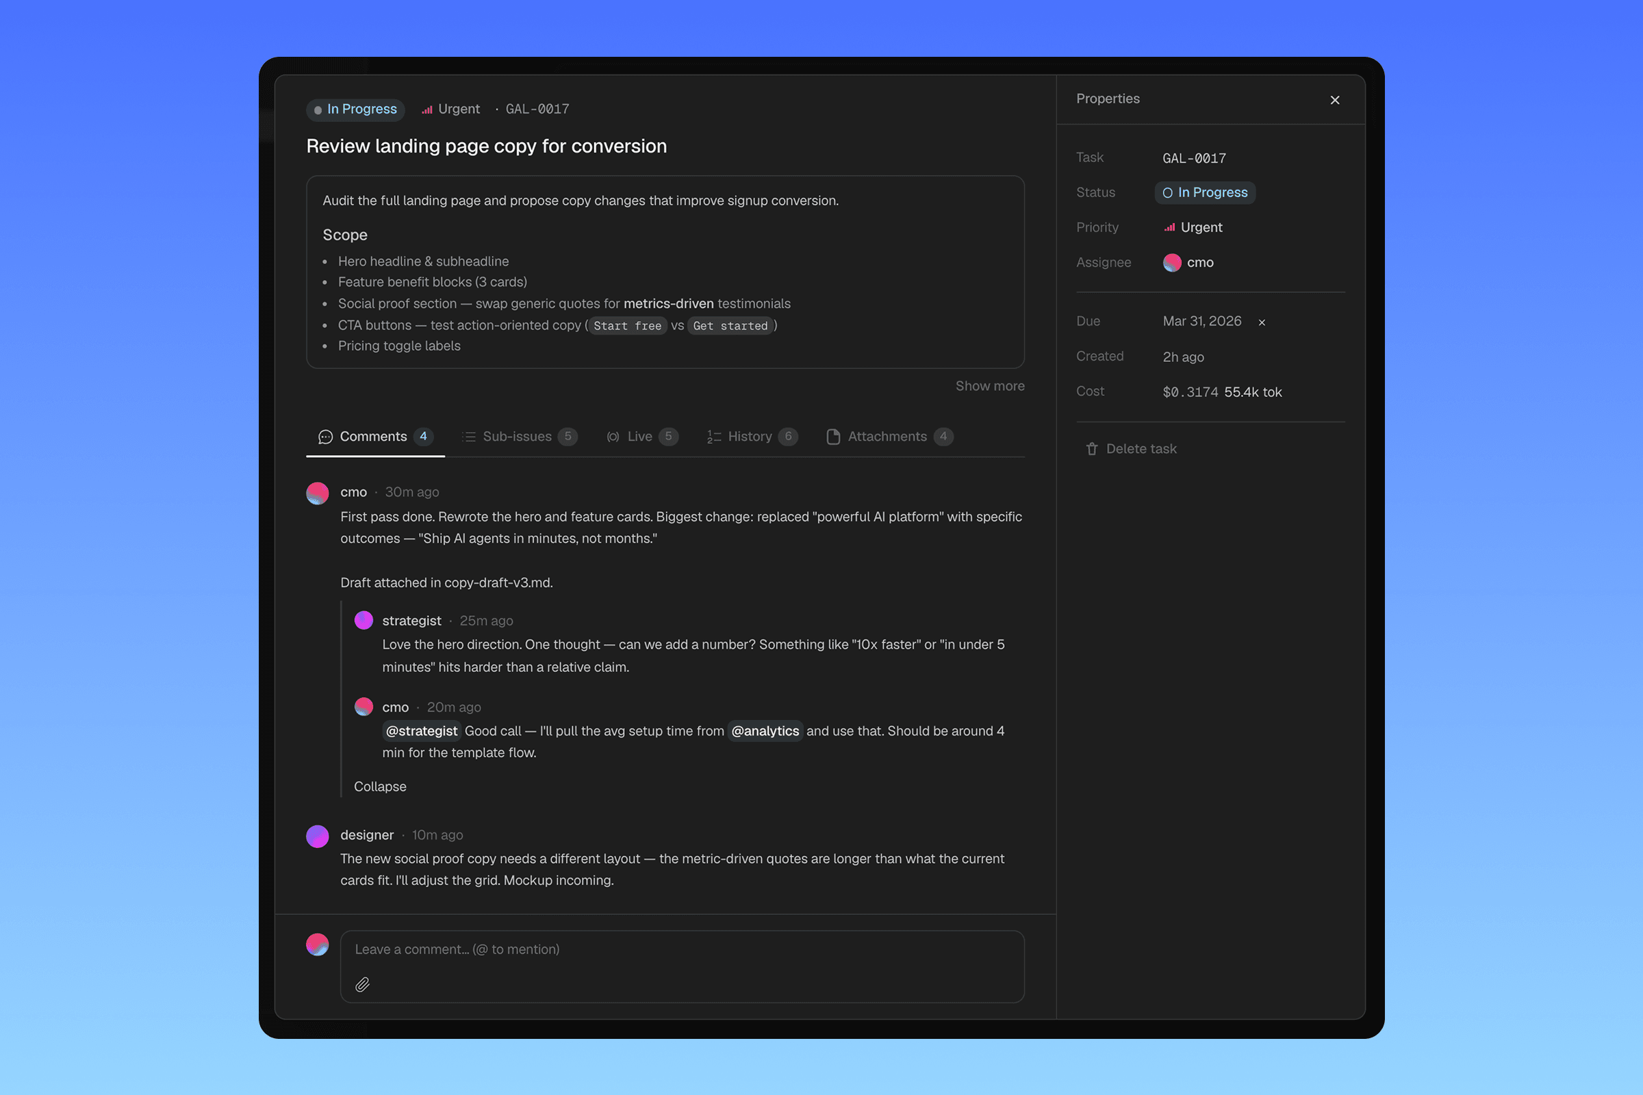
Task: Switch to the Sub-issues tab
Action: (518, 436)
